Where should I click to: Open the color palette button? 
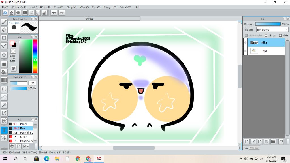(14, 68)
